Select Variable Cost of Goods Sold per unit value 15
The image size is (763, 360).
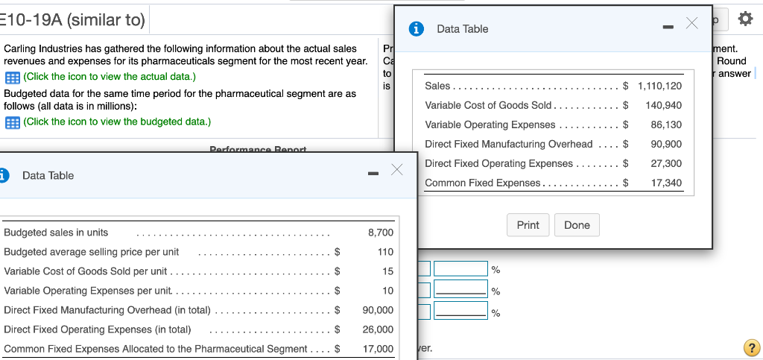coord(387,271)
